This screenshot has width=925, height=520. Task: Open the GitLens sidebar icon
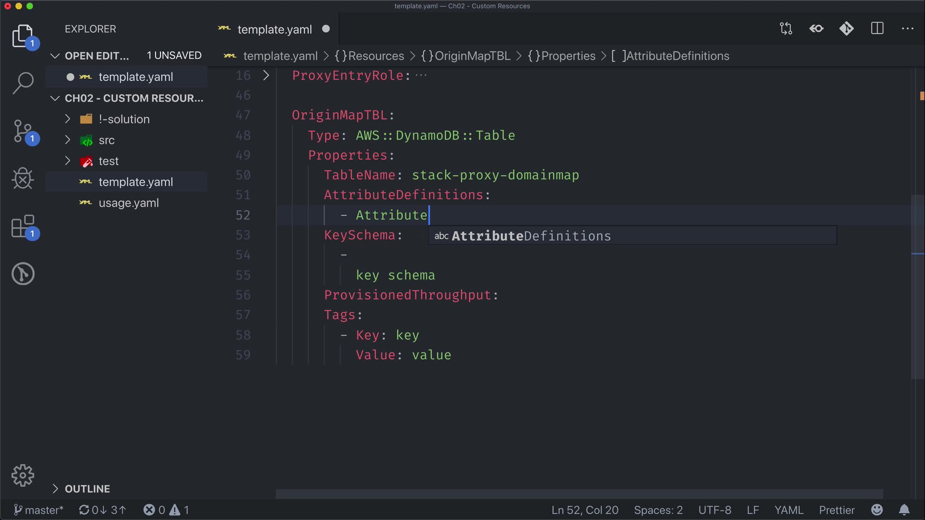(x=23, y=273)
